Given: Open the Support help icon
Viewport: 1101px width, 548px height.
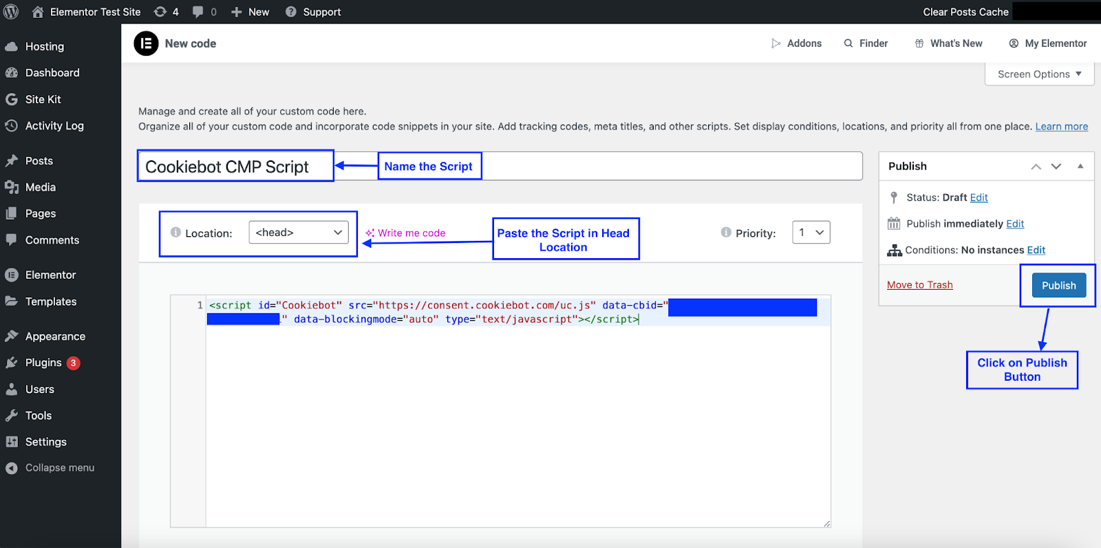Looking at the screenshot, I should tap(291, 12).
